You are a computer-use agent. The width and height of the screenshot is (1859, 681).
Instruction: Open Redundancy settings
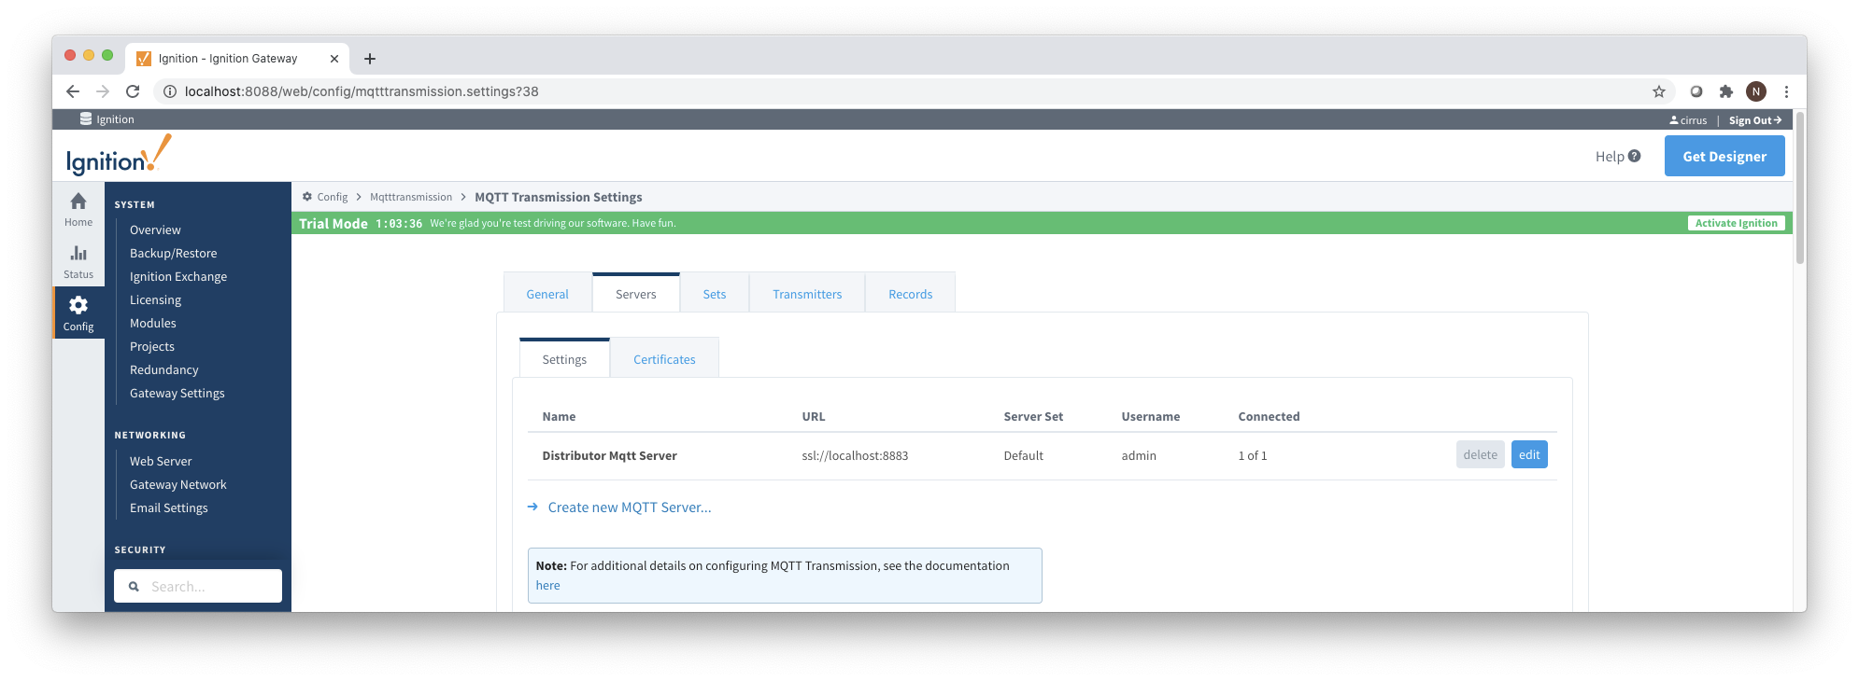[164, 369]
